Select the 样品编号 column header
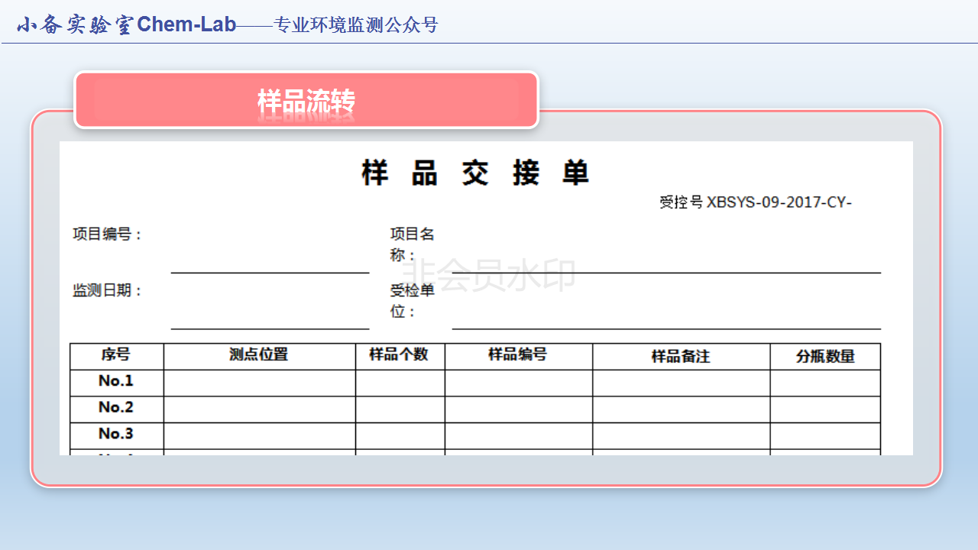This screenshot has height=550, width=978. (x=518, y=355)
